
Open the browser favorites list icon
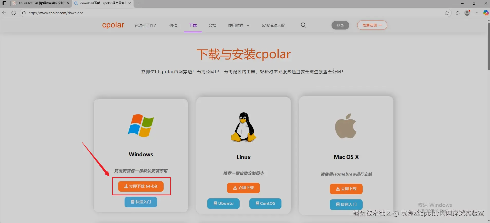click(458, 13)
